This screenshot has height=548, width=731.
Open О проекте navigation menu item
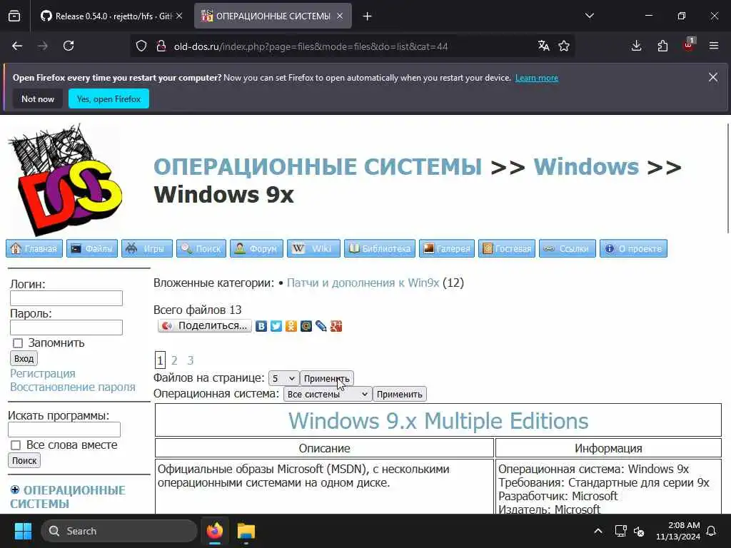pos(634,248)
